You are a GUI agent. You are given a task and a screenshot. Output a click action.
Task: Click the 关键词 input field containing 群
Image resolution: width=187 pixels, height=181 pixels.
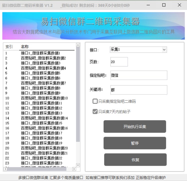139,90
